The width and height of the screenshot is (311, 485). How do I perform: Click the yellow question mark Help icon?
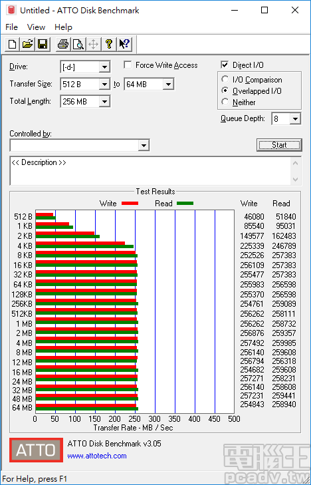[109, 44]
